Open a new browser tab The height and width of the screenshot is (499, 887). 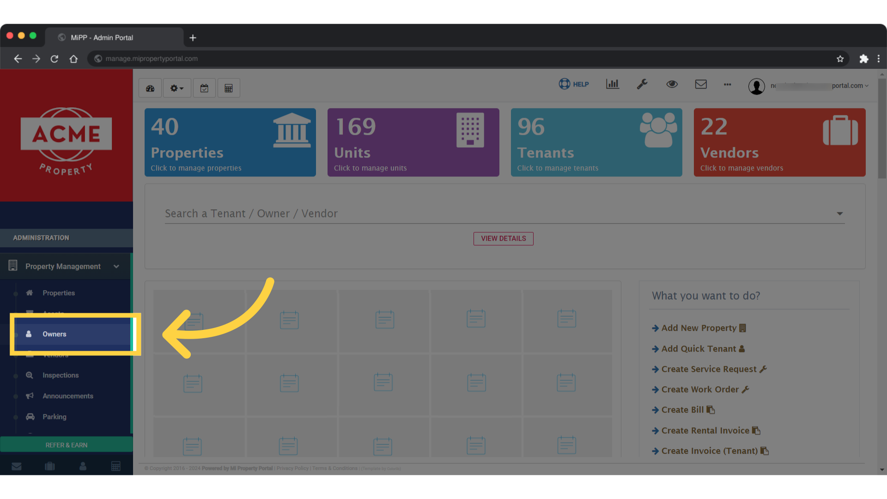coord(193,38)
